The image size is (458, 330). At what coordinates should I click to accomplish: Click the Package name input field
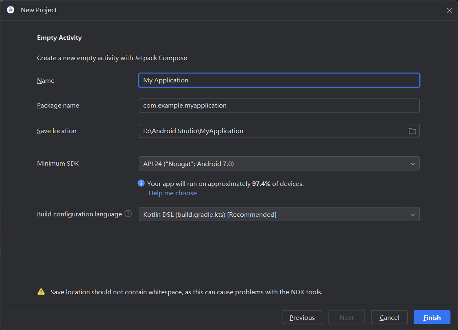pyautogui.click(x=279, y=106)
